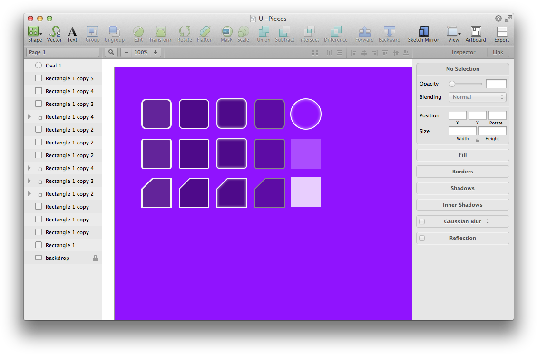537x354 pixels.
Task: Expand the Rectangle 1 copy 3 group
Action: [29, 181]
